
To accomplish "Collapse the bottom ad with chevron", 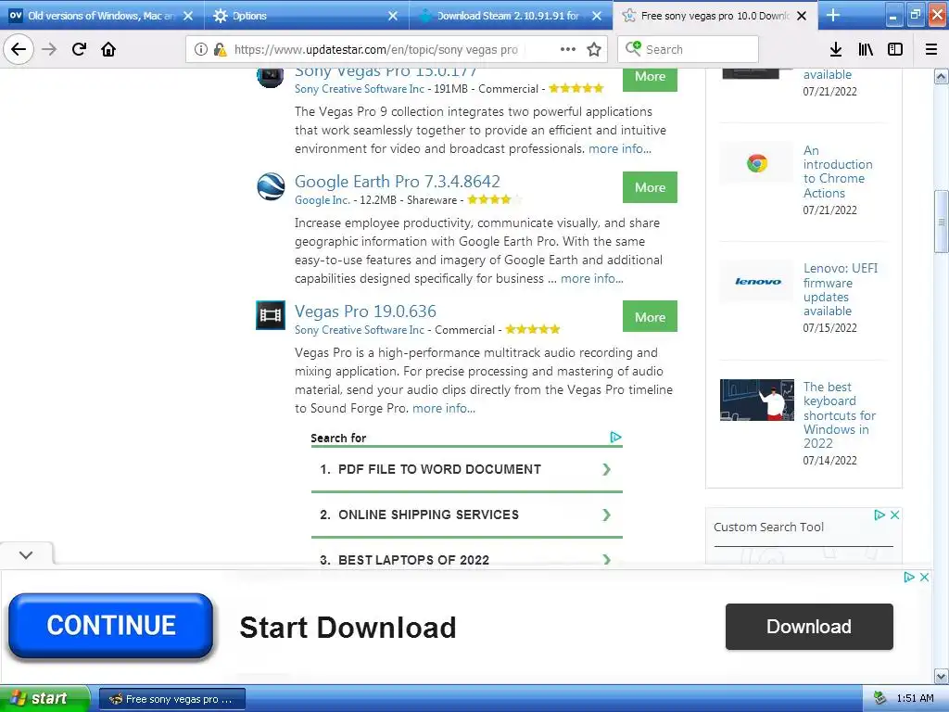I will tap(26, 554).
